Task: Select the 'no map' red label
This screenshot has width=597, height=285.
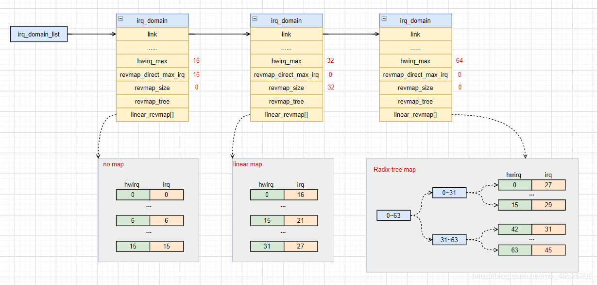Action: click(x=113, y=164)
